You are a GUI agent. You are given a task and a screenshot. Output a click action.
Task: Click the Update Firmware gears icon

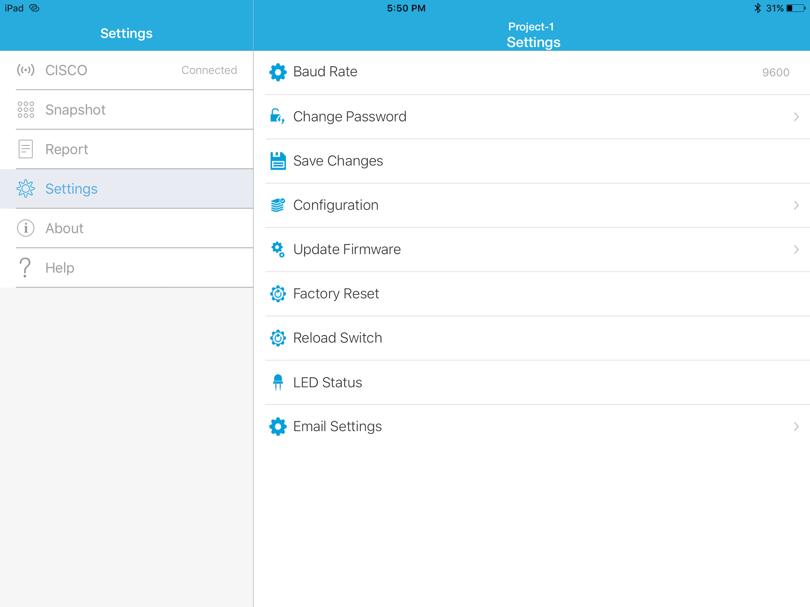[278, 249]
